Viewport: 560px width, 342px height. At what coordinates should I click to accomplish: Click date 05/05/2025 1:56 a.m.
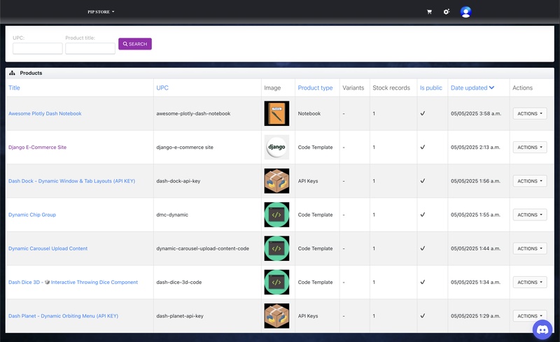[x=475, y=181]
